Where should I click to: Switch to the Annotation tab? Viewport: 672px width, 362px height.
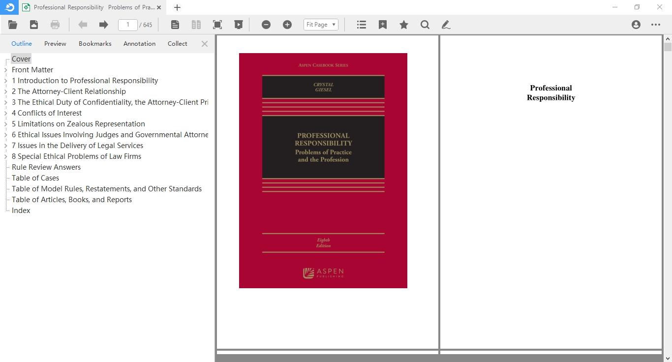point(139,44)
